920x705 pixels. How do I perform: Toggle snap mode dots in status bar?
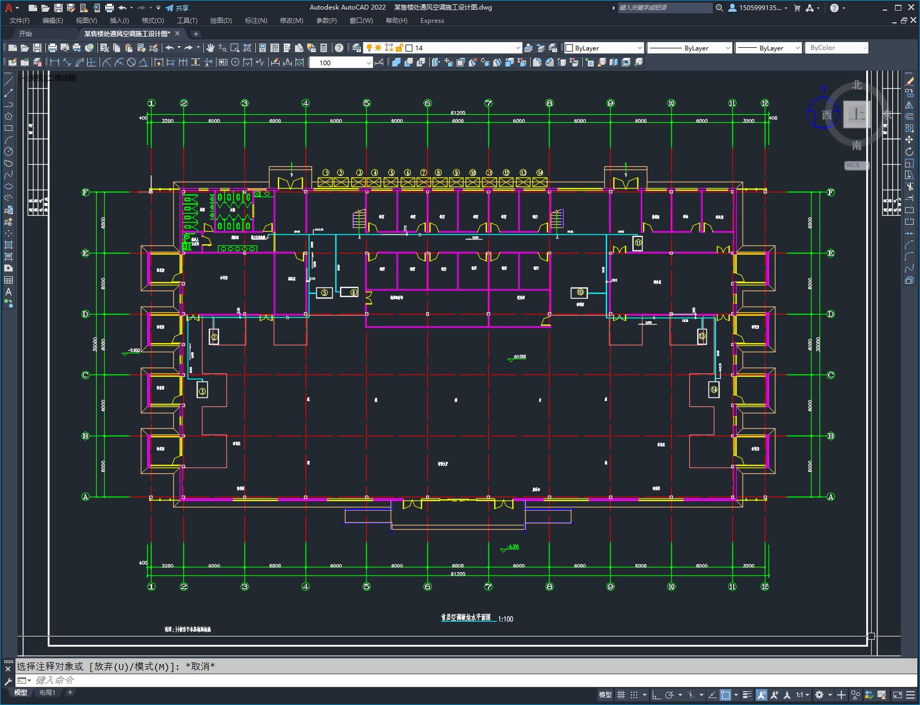(634, 694)
